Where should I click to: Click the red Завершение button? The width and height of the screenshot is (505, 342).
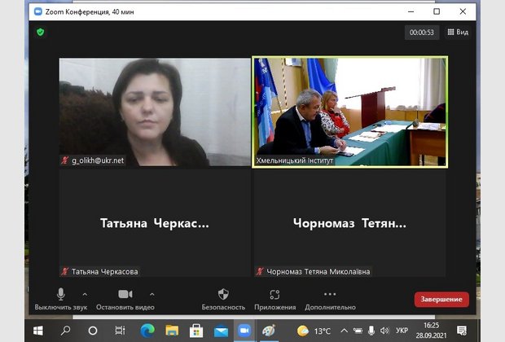pos(441,299)
